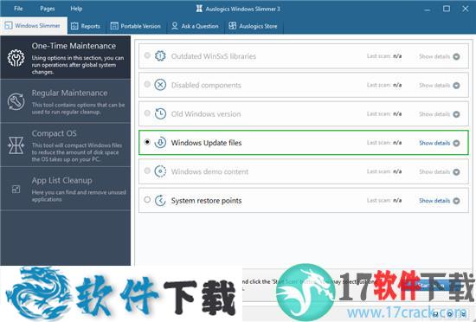Image resolution: width=476 pixels, height=322 pixels.
Task: Expand details arrow for Windows demo content
Action: point(456,171)
